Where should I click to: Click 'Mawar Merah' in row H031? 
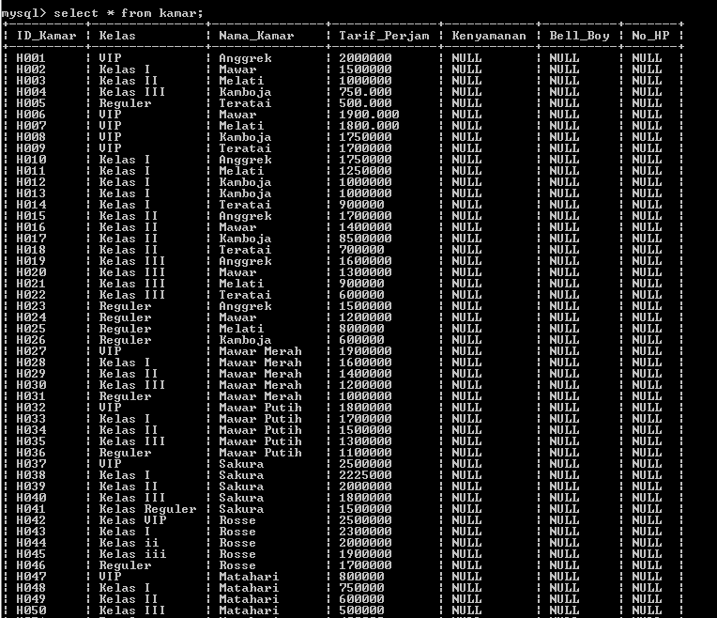pos(260,396)
